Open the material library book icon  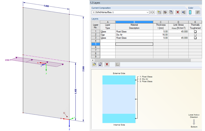coord(118,64)
